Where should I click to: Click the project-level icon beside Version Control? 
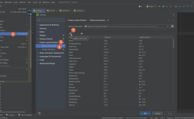coord(63,39)
